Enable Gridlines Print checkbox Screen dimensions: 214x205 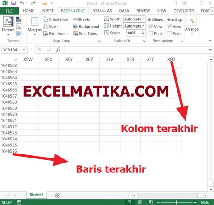150,33
